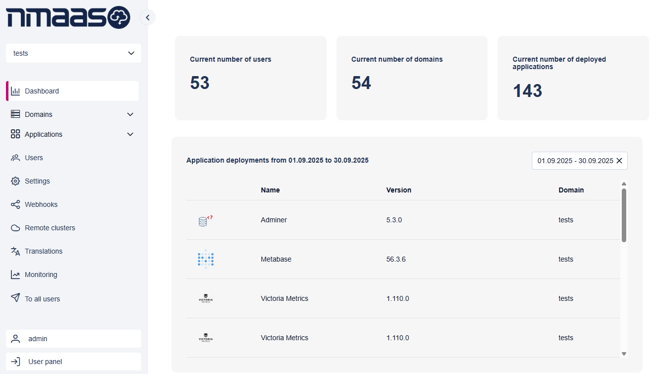
Task: Open the tests domain selector dropdown
Action: (74, 53)
